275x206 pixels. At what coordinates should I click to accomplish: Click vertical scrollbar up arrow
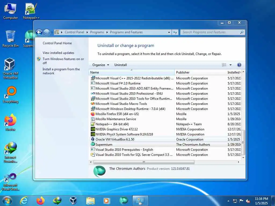(x=243, y=72)
